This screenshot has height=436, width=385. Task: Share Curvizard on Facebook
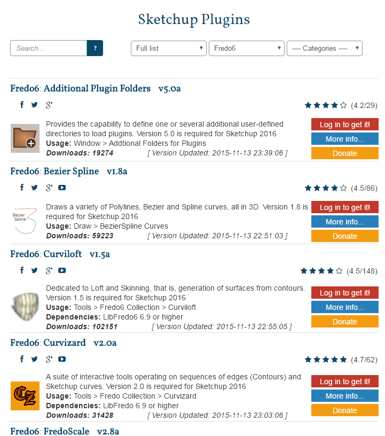click(x=22, y=359)
